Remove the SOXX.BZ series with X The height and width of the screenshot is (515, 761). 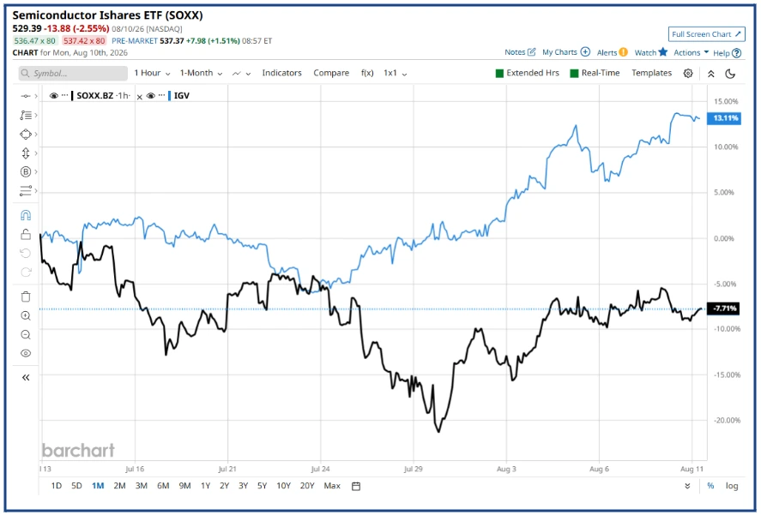coord(140,97)
